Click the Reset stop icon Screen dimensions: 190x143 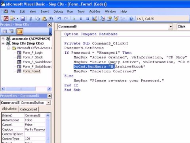tap(87, 19)
